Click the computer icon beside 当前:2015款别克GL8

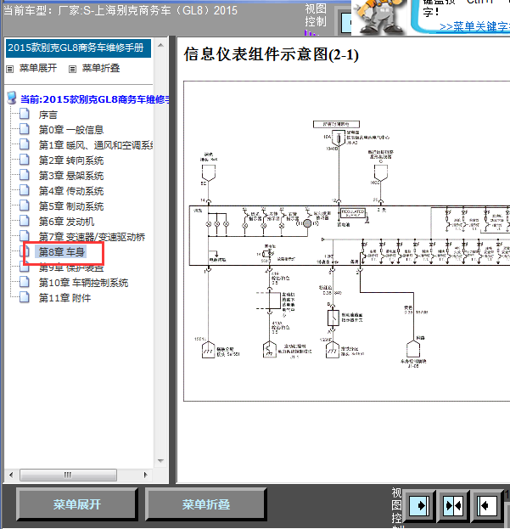click(12, 98)
